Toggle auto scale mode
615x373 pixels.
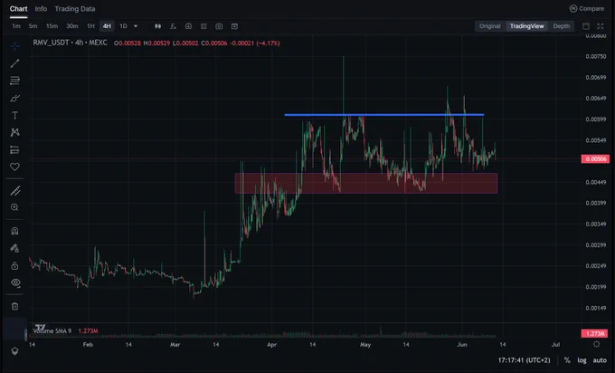(x=600, y=360)
